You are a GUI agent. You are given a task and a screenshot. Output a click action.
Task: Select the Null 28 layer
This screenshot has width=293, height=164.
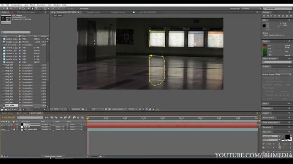pyautogui.click(x=27, y=127)
